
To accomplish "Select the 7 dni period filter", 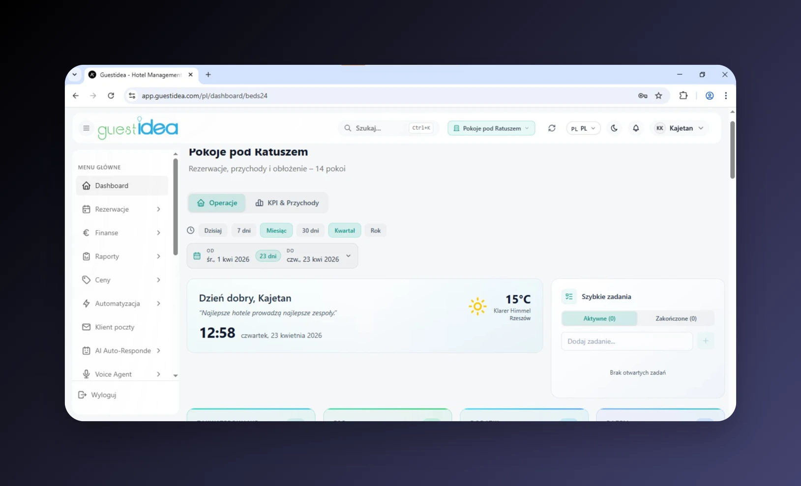I will click(244, 230).
